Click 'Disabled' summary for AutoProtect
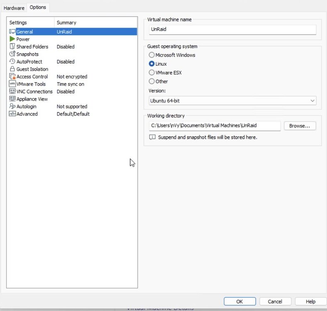 66,61
